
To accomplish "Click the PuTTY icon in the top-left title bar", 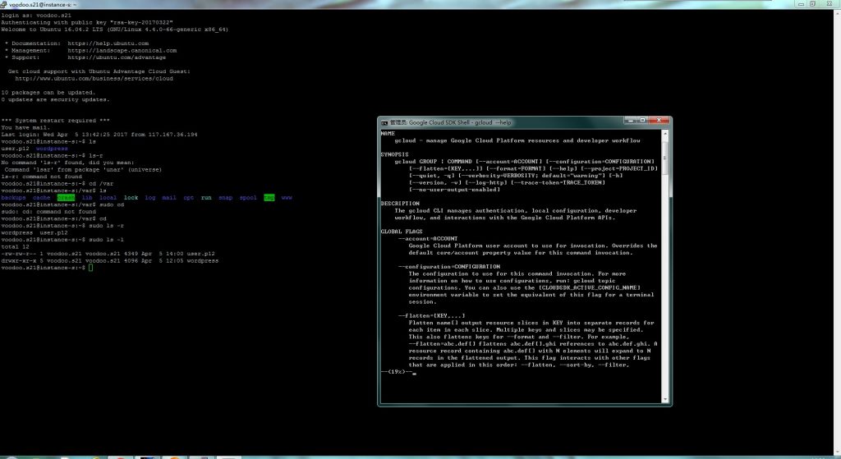I will point(4,4).
